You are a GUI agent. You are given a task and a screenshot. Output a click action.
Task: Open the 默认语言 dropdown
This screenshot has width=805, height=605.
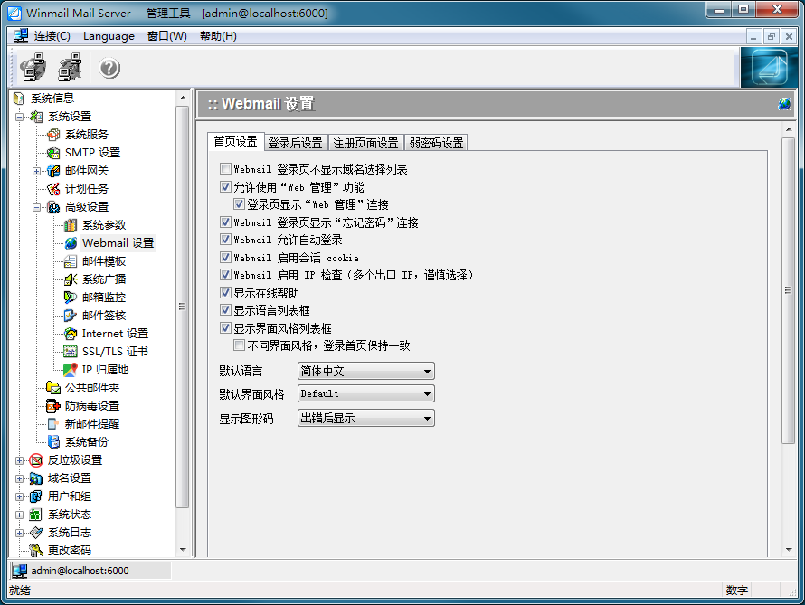[426, 371]
